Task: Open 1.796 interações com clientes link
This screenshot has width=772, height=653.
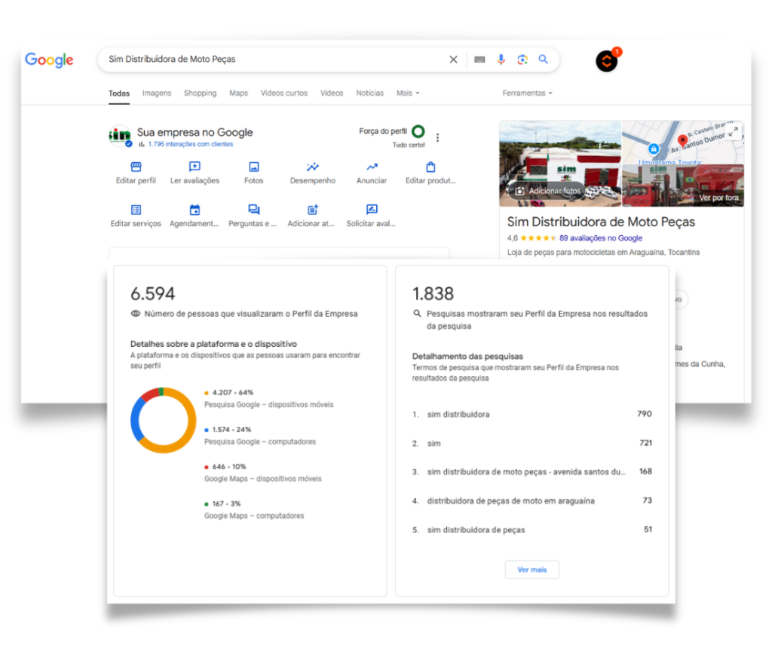Action: (x=190, y=144)
